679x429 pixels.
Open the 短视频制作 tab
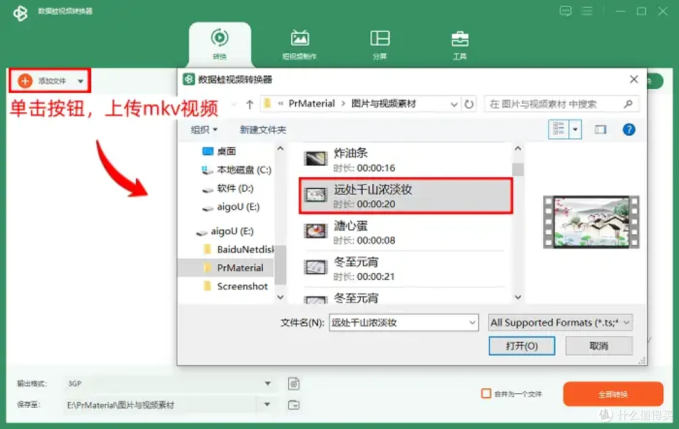click(299, 44)
